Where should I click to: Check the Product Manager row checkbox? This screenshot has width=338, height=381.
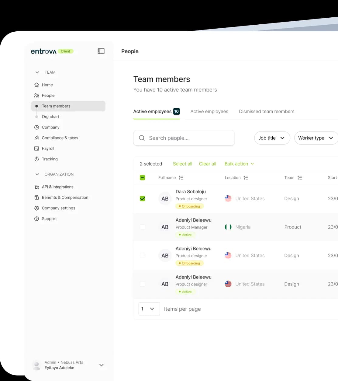[142, 227]
